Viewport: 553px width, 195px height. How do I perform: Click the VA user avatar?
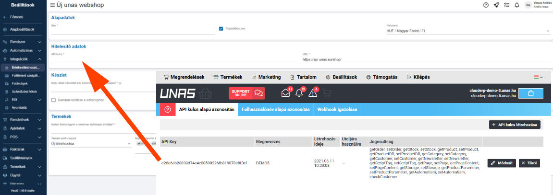[528, 5]
